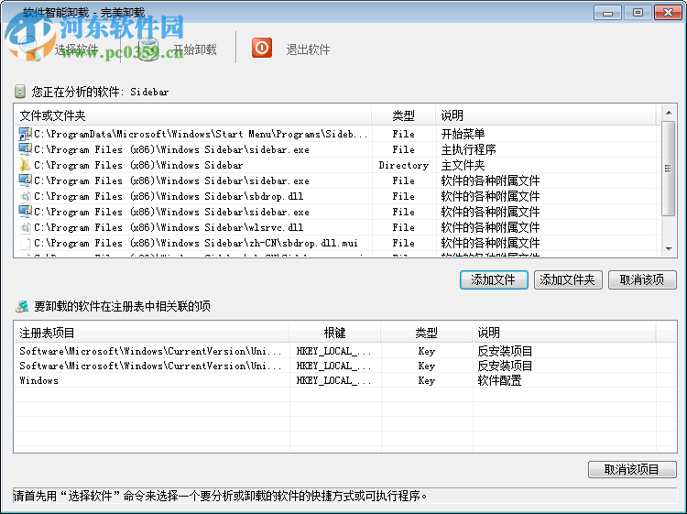Click the registry icon before 要卸载的软件在注册表中相关联的项
687x514 pixels.
pos(22,306)
